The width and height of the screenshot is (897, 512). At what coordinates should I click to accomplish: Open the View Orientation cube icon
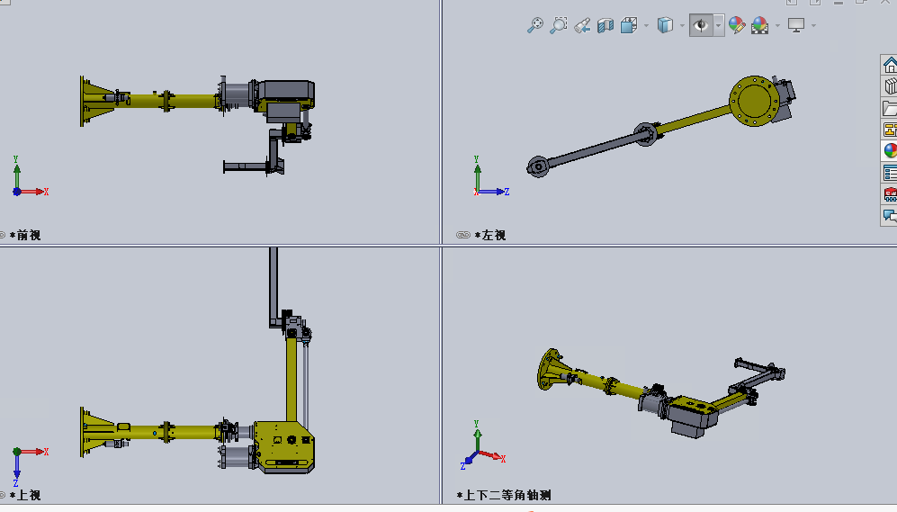[x=629, y=25]
